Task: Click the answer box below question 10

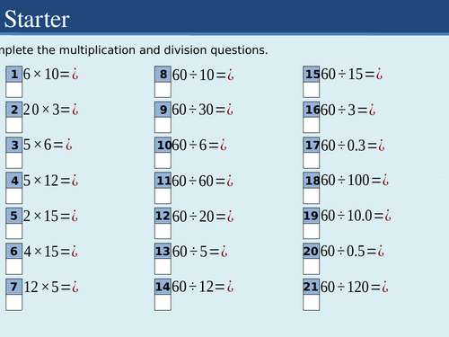Action: pyautogui.click(x=163, y=160)
